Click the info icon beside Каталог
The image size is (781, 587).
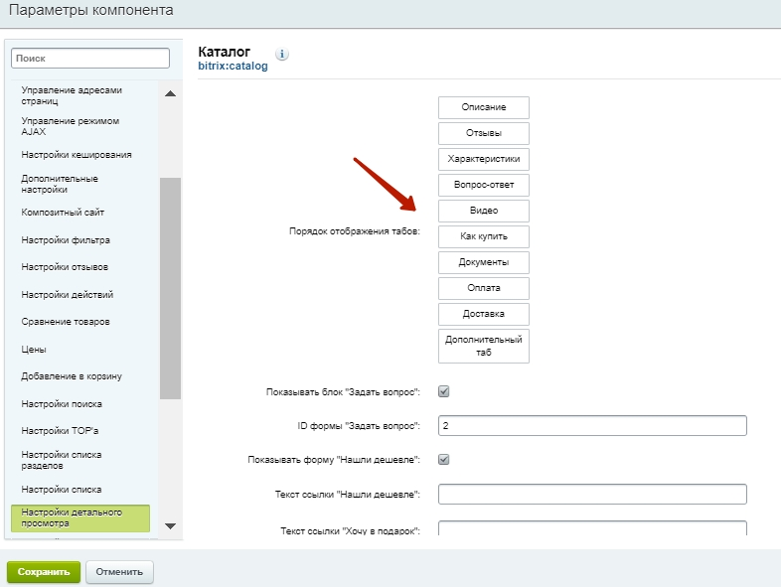[x=282, y=54]
